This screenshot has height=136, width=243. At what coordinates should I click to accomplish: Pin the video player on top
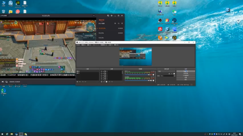(x=111, y=16)
